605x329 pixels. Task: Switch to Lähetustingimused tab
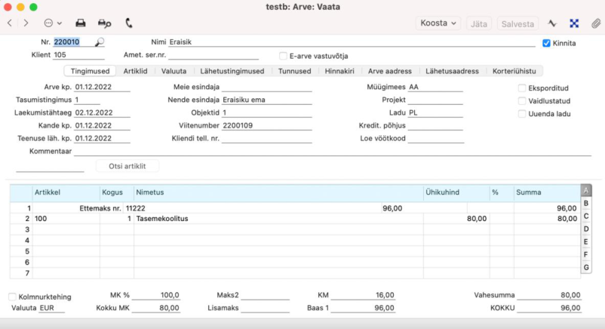[x=232, y=71]
